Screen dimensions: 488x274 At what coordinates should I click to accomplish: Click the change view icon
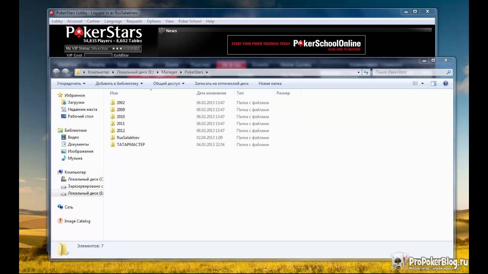[415, 83]
